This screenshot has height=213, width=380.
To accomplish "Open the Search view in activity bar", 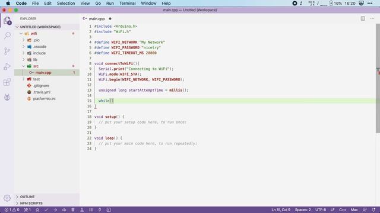I will coord(7,35).
